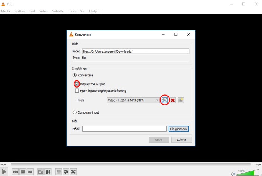Enable Fjern linjesprang/linjesamlefletting checkbox
This screenshot has width=262, height=176.
pyautogui.click(x=77, y=91)
